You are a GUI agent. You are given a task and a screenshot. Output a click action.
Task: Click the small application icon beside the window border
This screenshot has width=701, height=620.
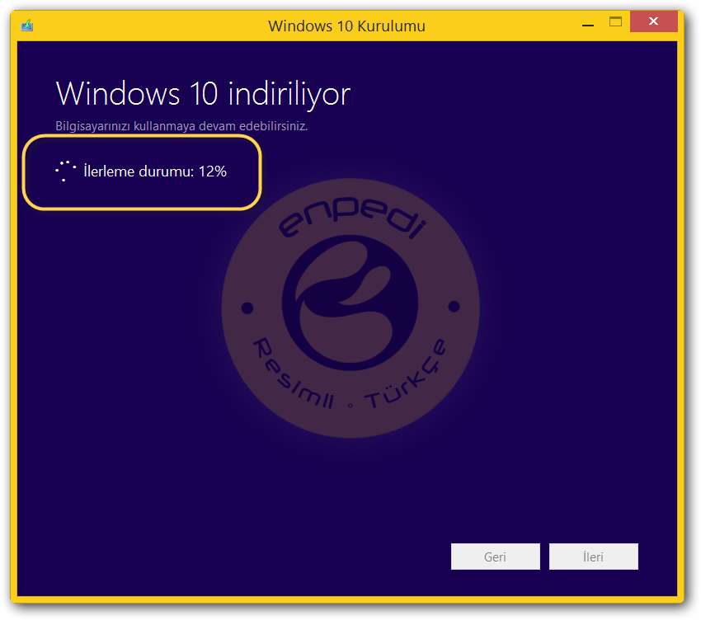click(27, 26)
